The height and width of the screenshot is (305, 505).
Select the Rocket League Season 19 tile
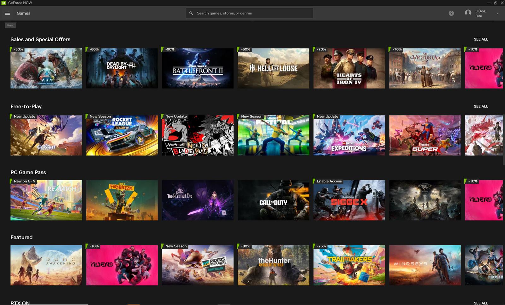(x=122, y=135)
